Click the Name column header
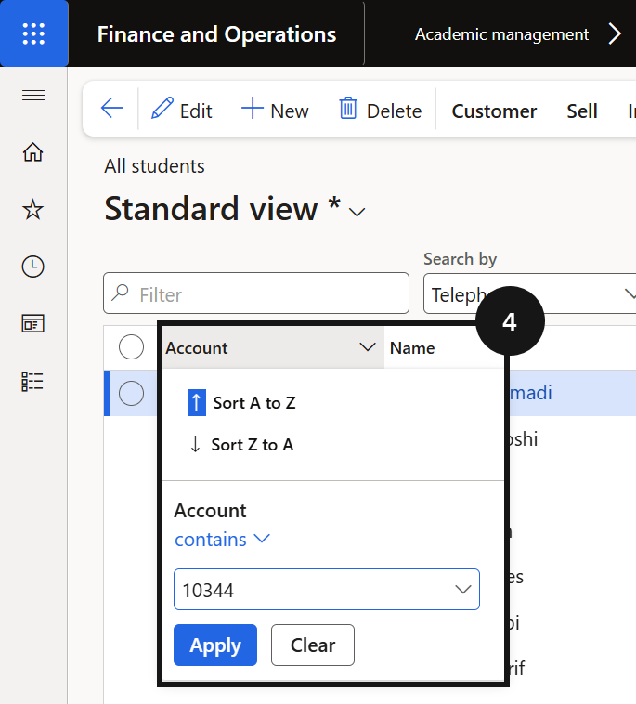636x704 pixels. 412,348
